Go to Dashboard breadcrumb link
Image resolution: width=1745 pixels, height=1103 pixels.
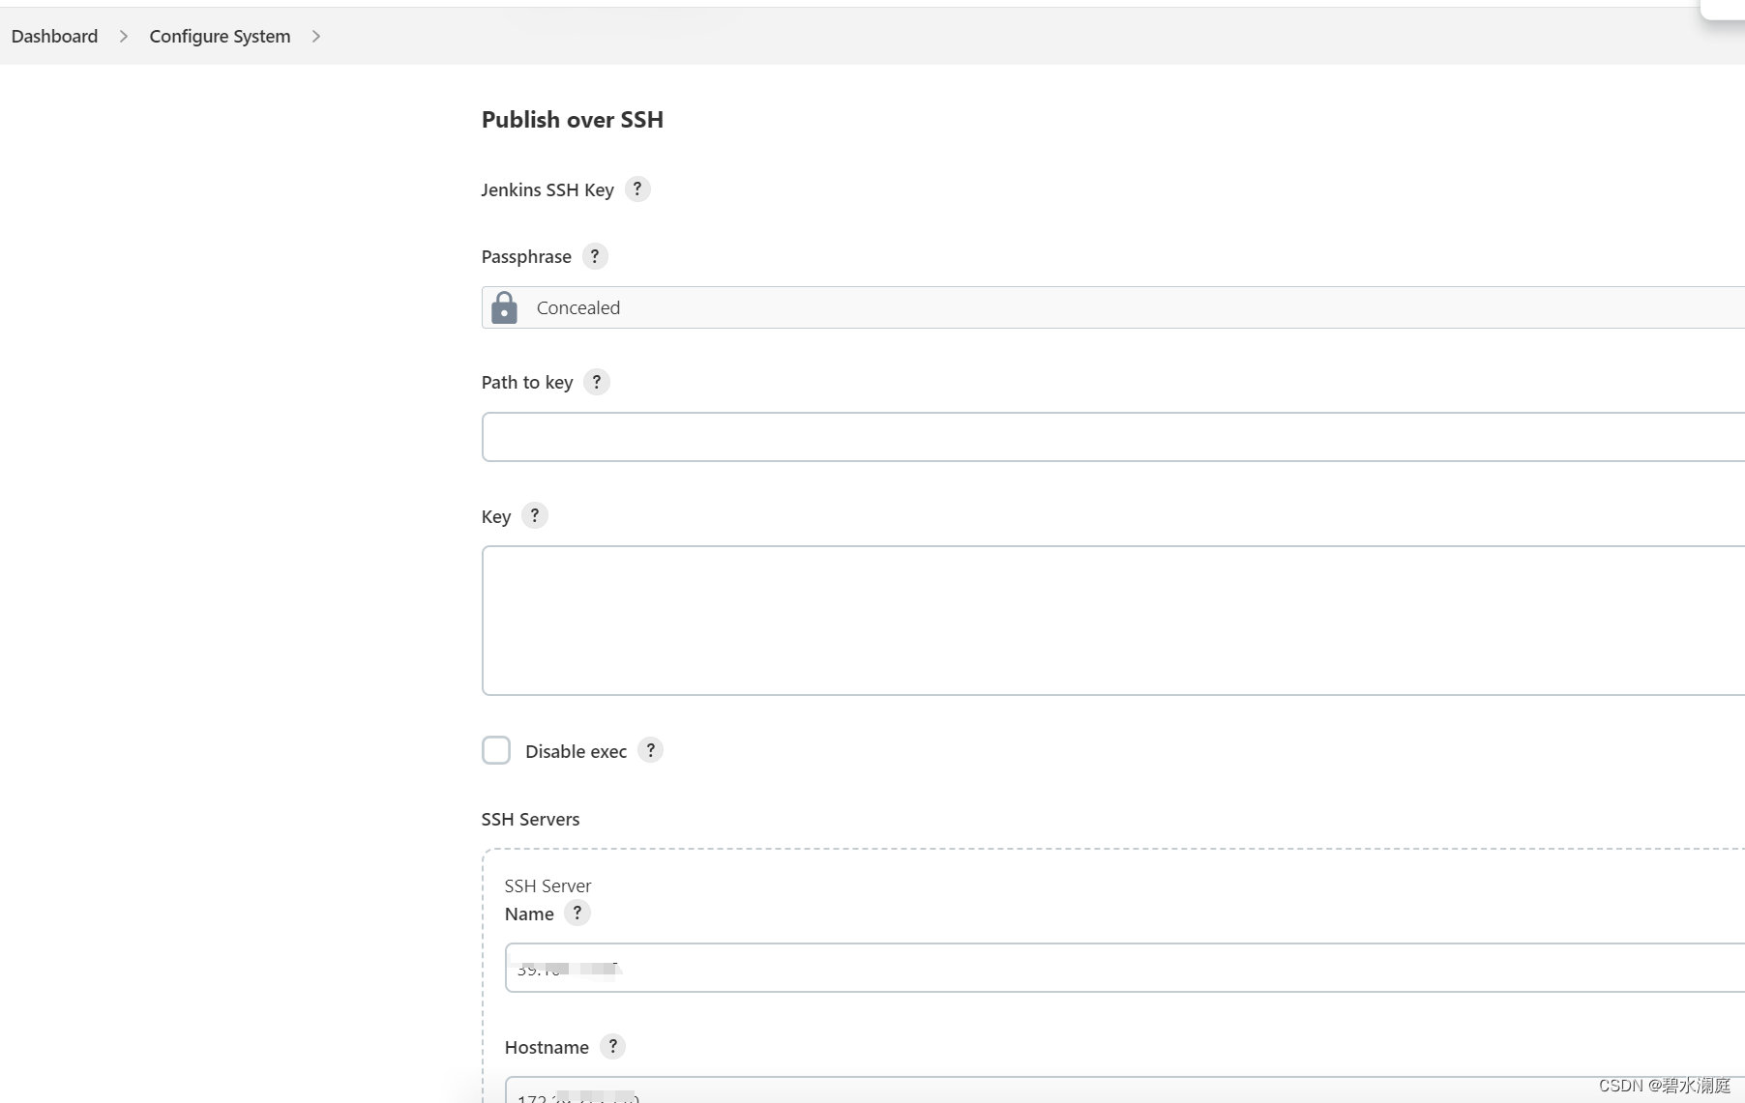(x=54, y=36)
